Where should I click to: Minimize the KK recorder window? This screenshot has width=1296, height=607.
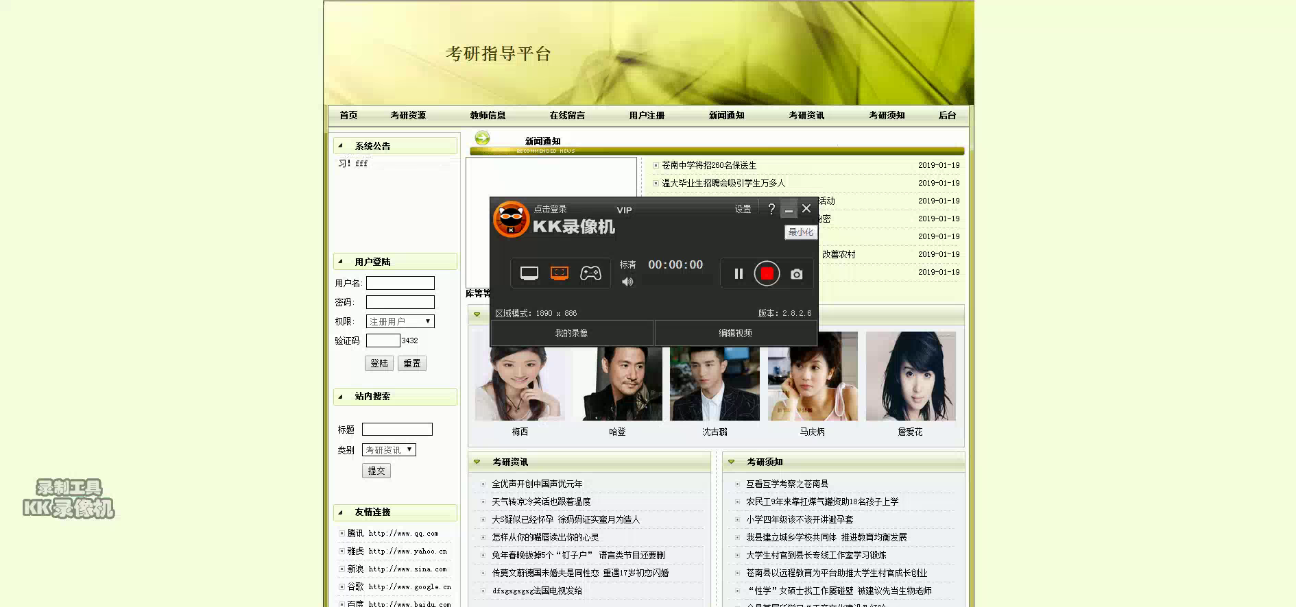(789, 209)
